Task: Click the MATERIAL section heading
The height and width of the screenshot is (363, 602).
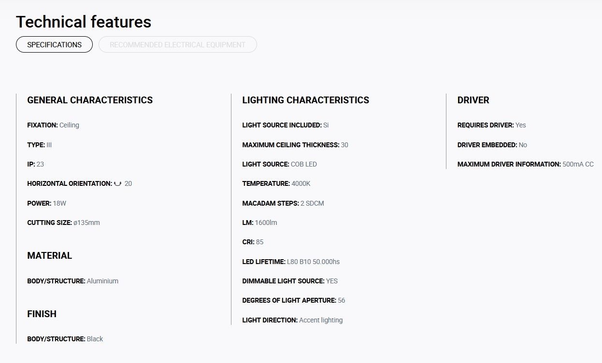Action: pos(49,255)
